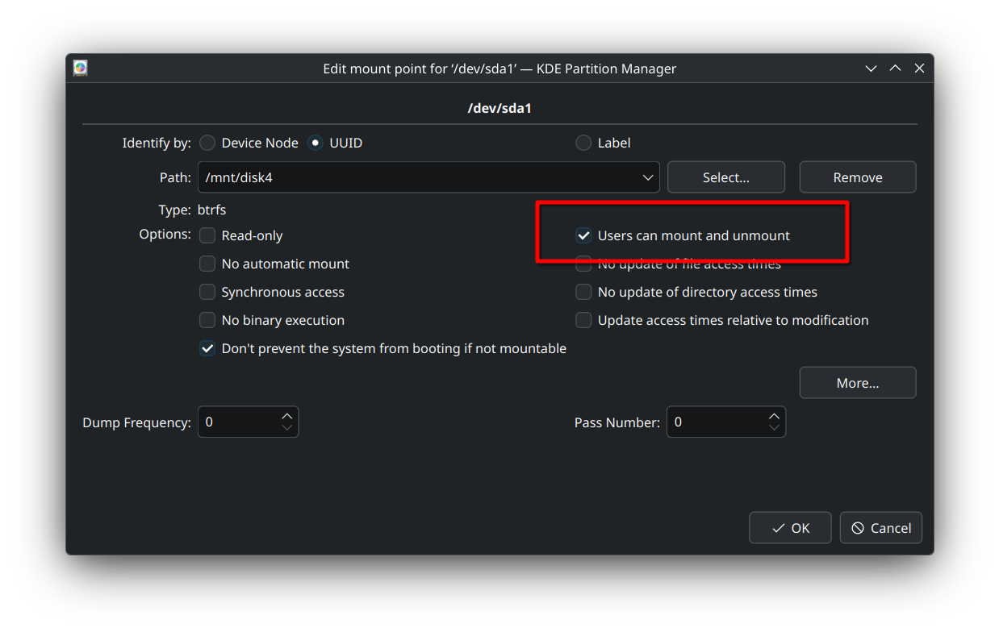
Task: Select the UUID radio button
Action: point(316,143)
